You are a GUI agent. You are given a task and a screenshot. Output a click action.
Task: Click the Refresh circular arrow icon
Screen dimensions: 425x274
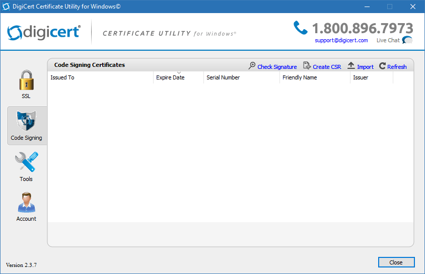[x=382, y=66]
